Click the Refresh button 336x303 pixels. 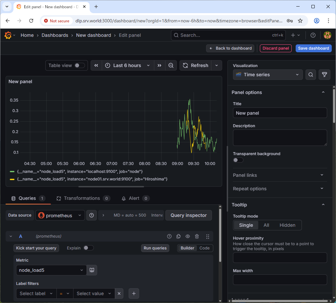[196, 65]
